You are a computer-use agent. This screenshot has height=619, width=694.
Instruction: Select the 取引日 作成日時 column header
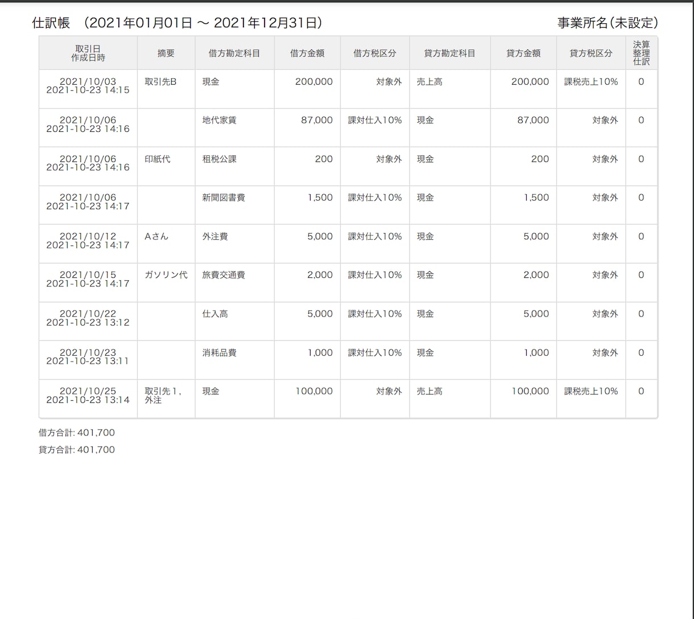pyautogui.click(x=88, y=53)
